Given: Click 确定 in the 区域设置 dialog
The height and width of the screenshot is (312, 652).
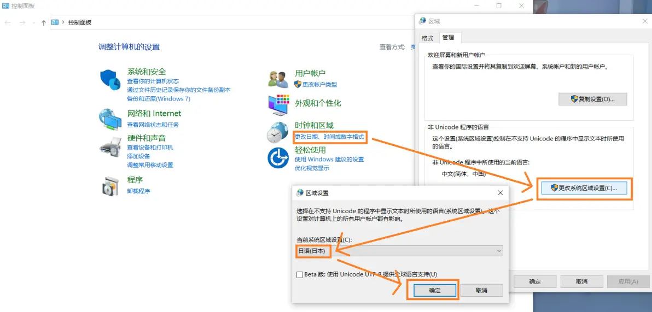Looking at the screenshot, I should [434, 290].
